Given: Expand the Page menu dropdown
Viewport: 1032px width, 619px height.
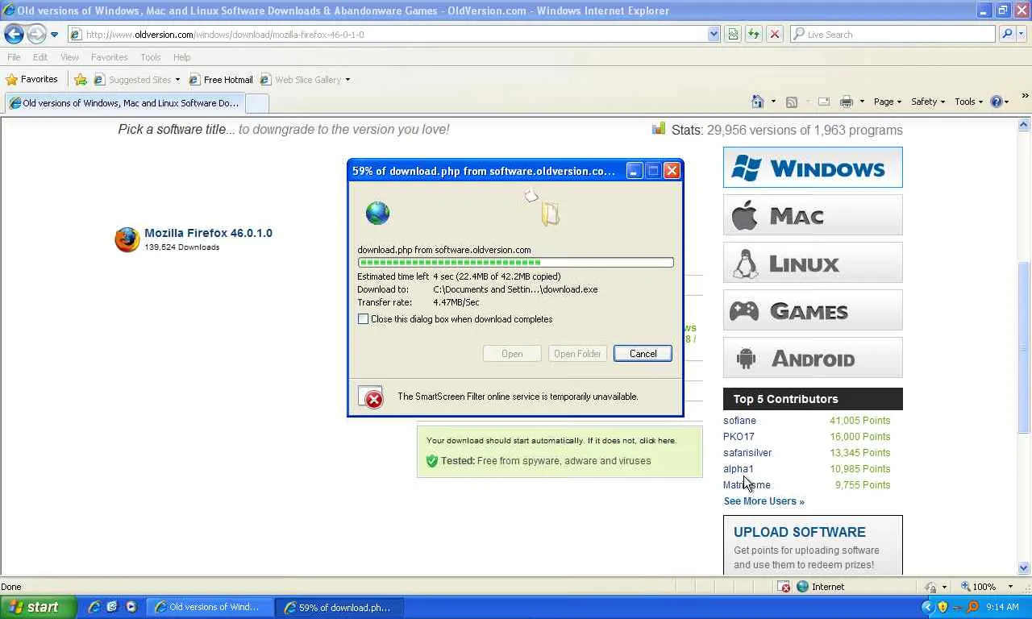Looking at the screenshot, I should click(x=888, y=102).
